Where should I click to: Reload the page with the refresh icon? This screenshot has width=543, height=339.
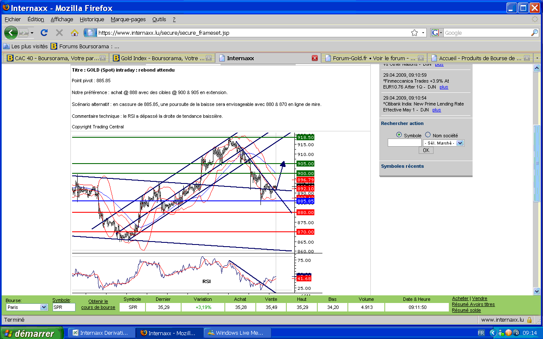pyautogui.click(x=44, y=33)
